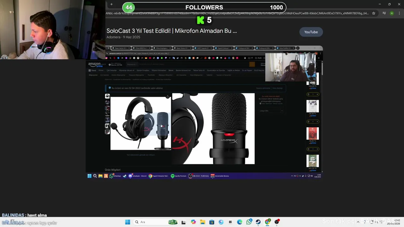Click the address bar URL text

point(237,13)
